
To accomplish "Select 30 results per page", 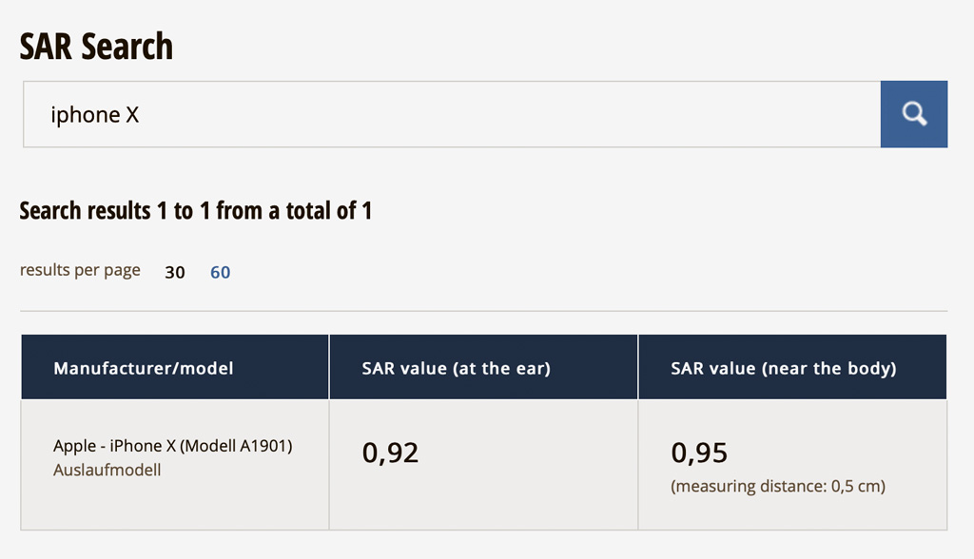I will pyautogui.click(x=175, y=273).
